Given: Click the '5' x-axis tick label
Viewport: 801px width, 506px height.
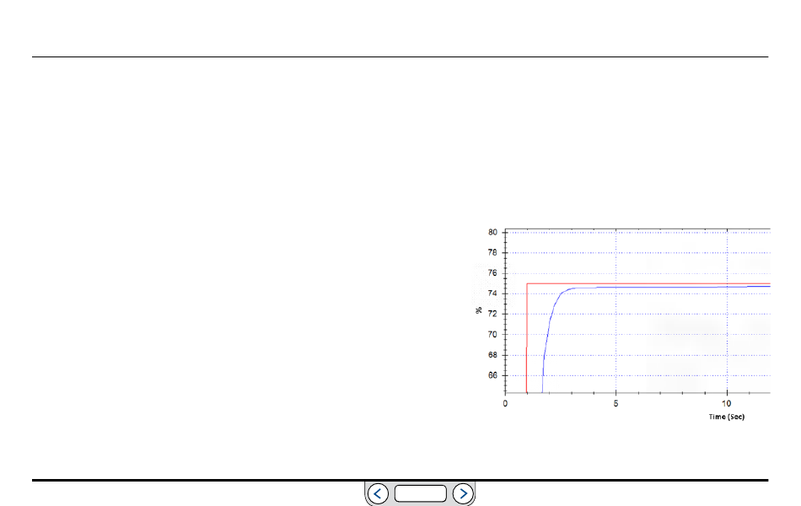Looking at the screenshot, I should click(616, 404).
